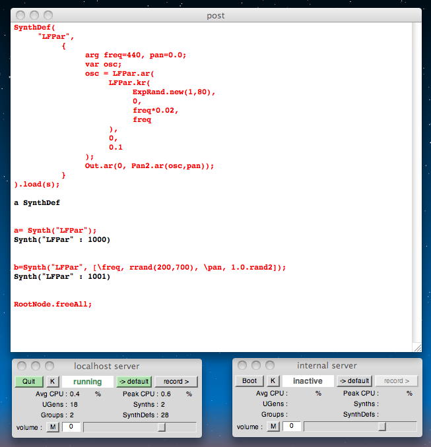Minimize the post window
Image resolution: width=431 pixels, height=447 pixels.
[x=34, y=15]
